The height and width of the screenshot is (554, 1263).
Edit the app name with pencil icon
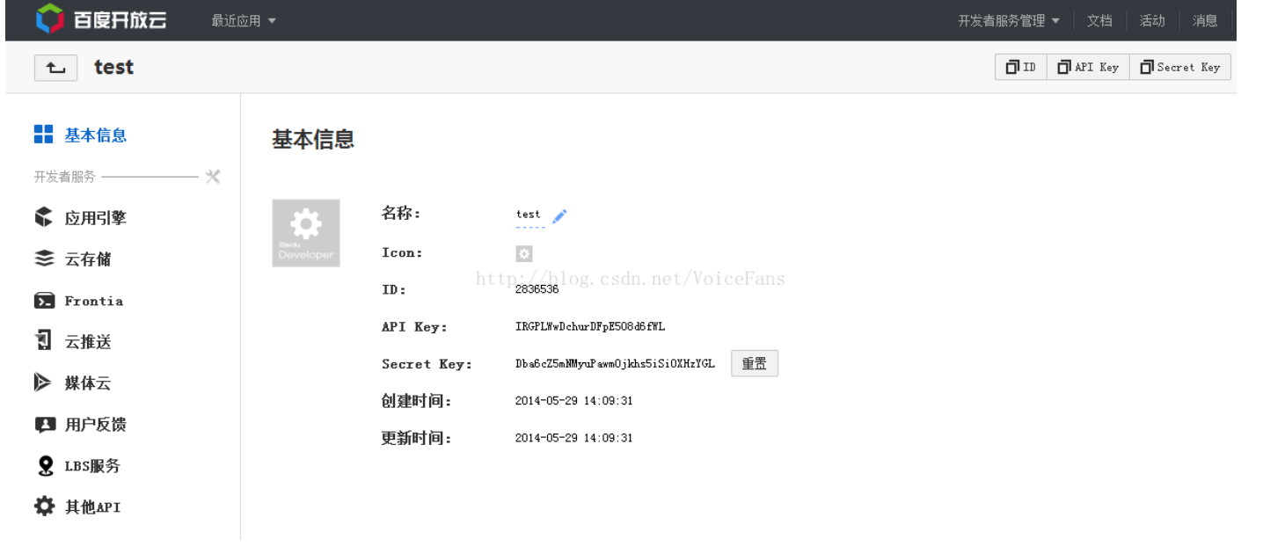[559, 215]
